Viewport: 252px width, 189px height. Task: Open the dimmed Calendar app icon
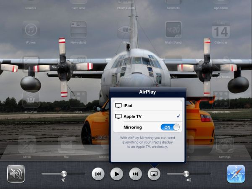[221, 29]
